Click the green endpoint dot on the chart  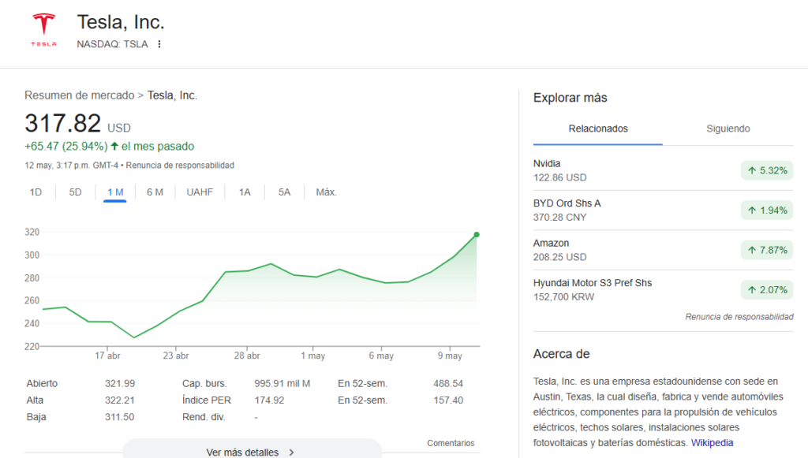tap(477, 235)
